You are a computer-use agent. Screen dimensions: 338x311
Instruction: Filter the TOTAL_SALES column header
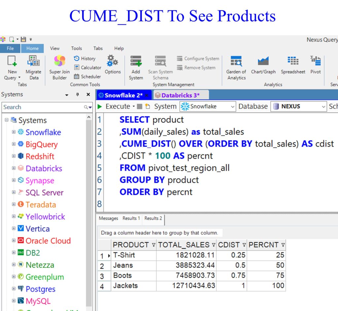[x=213, y=245]
